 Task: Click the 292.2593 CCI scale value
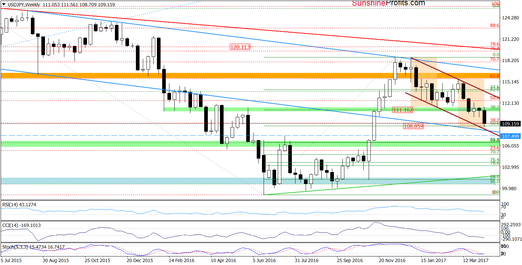point(511,225)
